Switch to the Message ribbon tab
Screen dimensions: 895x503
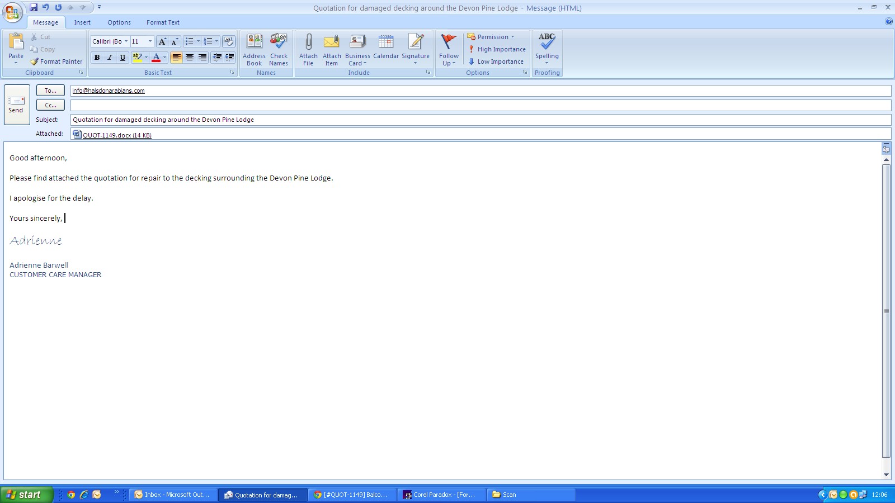45,22
